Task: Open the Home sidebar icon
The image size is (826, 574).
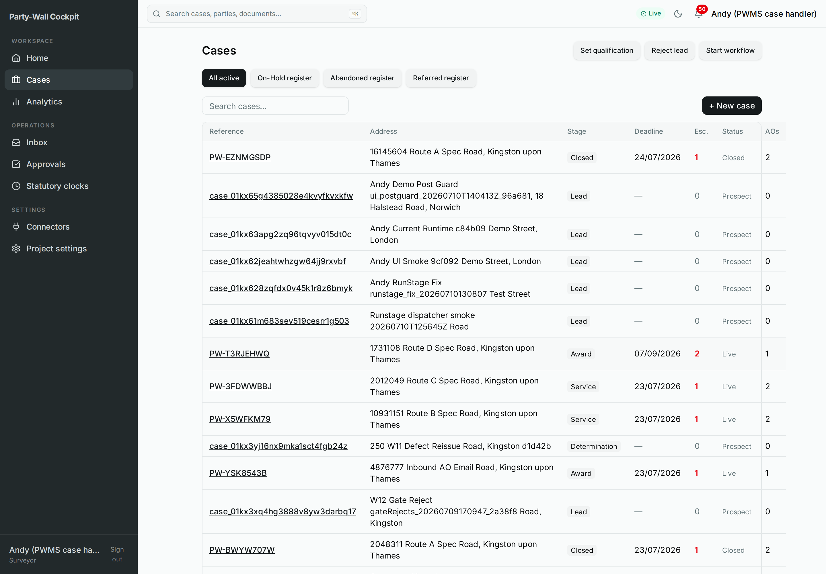Action: (16, 58)
